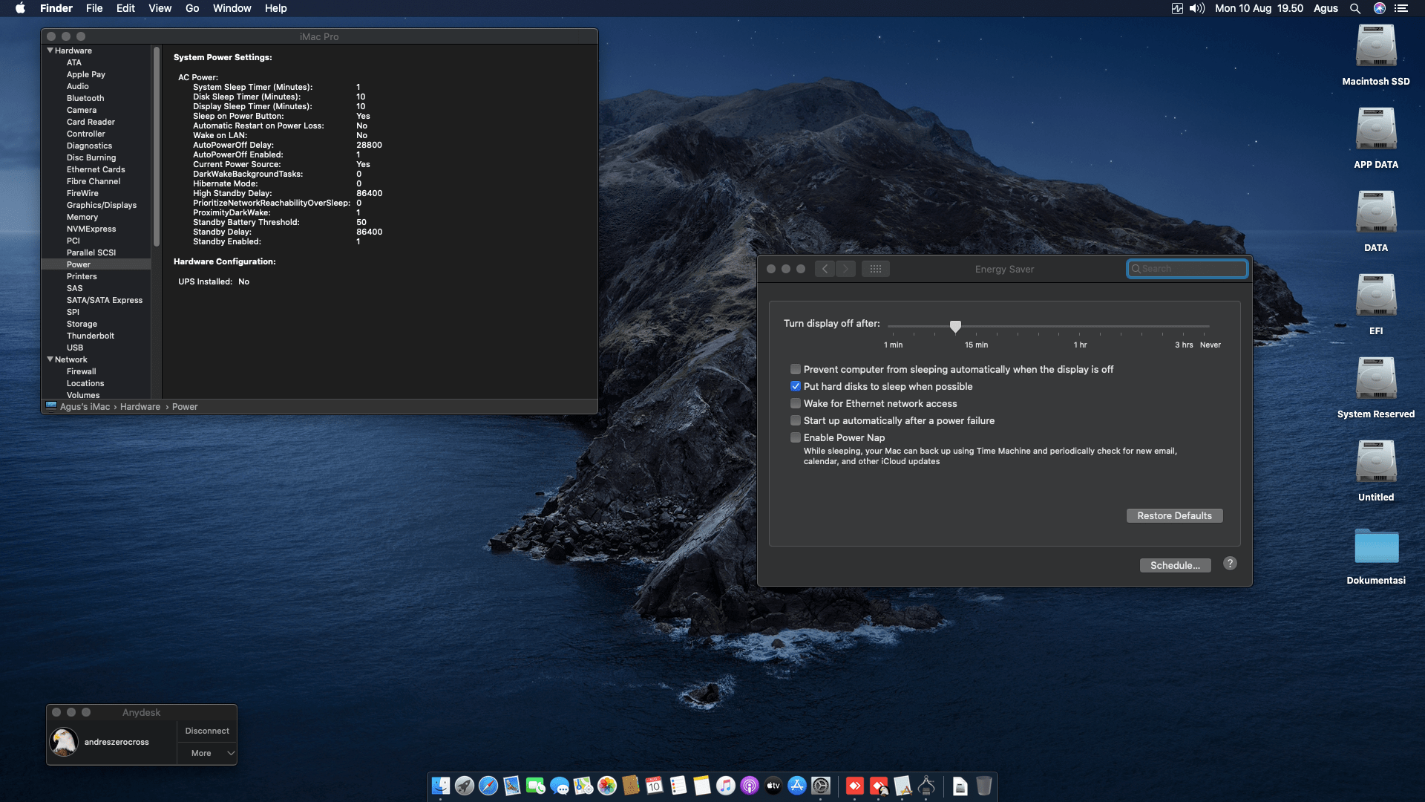This screenshot has height=802, width=1425.
Task: Open Spotlight search in menu bar
Action: [x=1355, y=8]
